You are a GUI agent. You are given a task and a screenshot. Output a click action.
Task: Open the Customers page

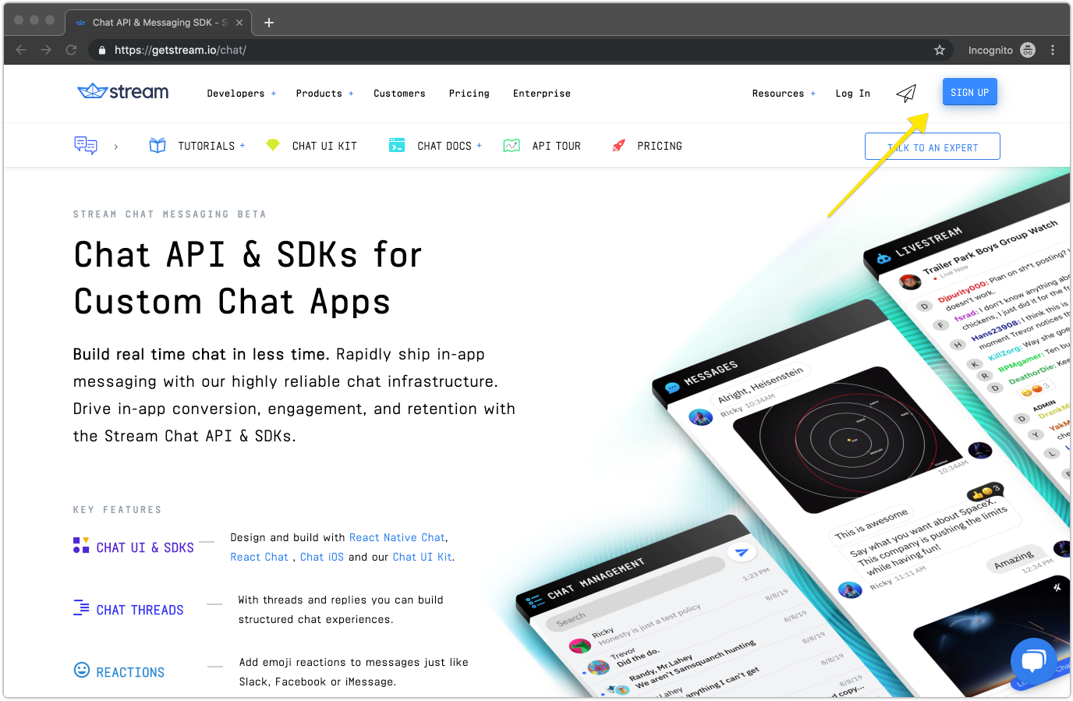point(399,94)
